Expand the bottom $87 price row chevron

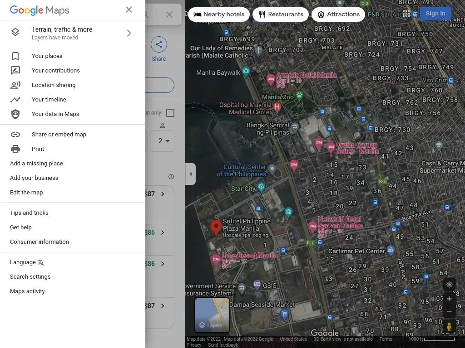point(163,306)
